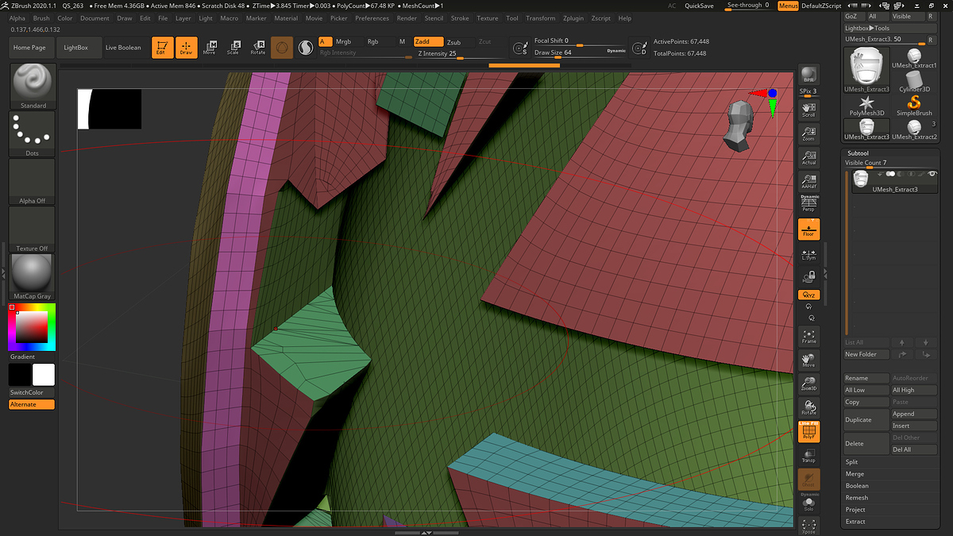Click the Rotate view icon in right shelf
953x536 pixels.
click(x=808, y=407)
